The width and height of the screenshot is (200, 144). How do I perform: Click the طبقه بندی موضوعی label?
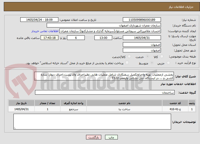[182, 56]
